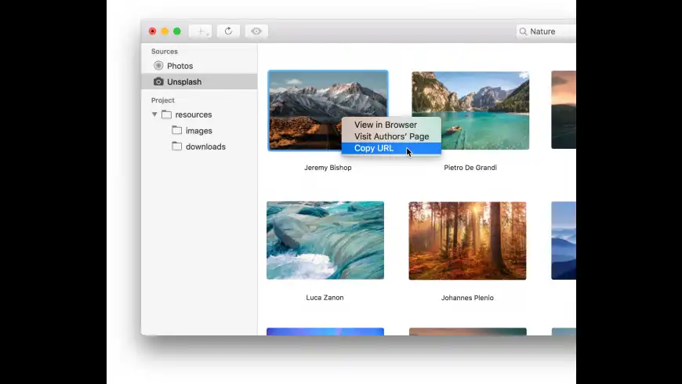
Task: Choose Copy URL menu entry
Action: [391, 148]
